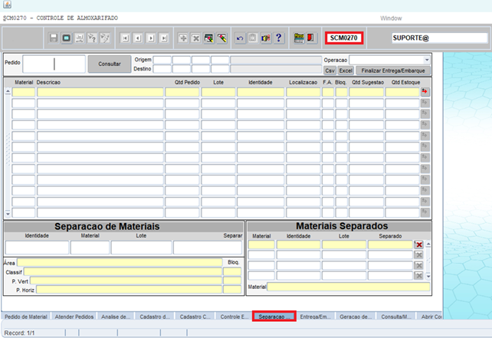Click the clipboard paste toolbar icon

tap(253, 38)
